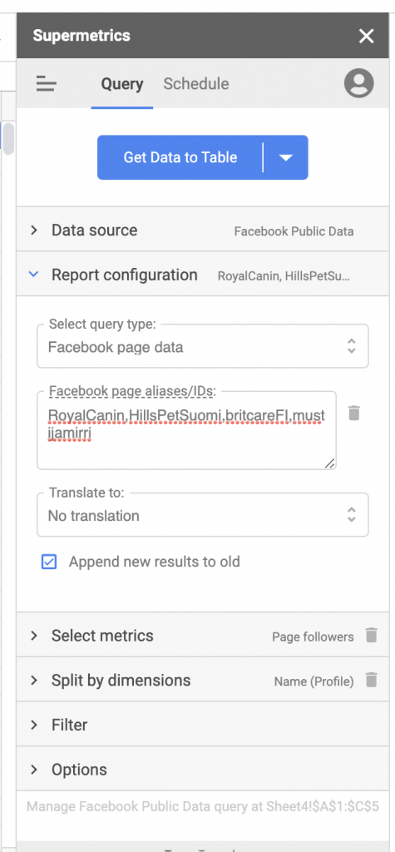The image size is (395, 852).
Task: Remove the Page followers metric
Action: coord(371,635)
